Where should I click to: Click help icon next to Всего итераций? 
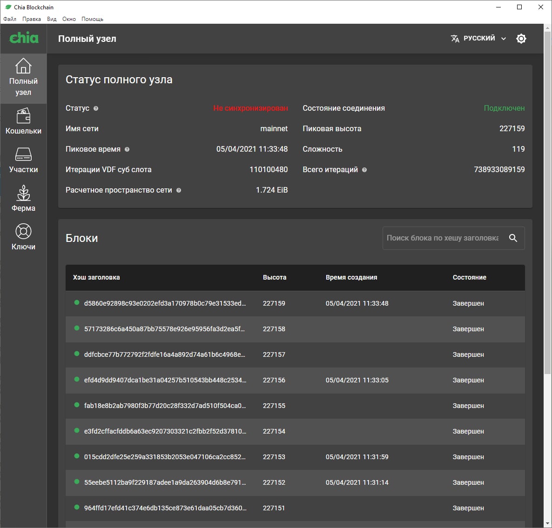[364, 170]
